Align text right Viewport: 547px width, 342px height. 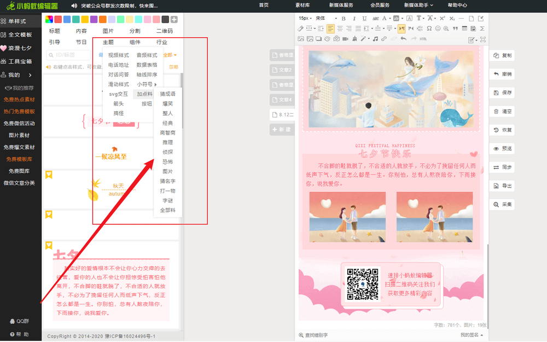(x=349, y=28)
